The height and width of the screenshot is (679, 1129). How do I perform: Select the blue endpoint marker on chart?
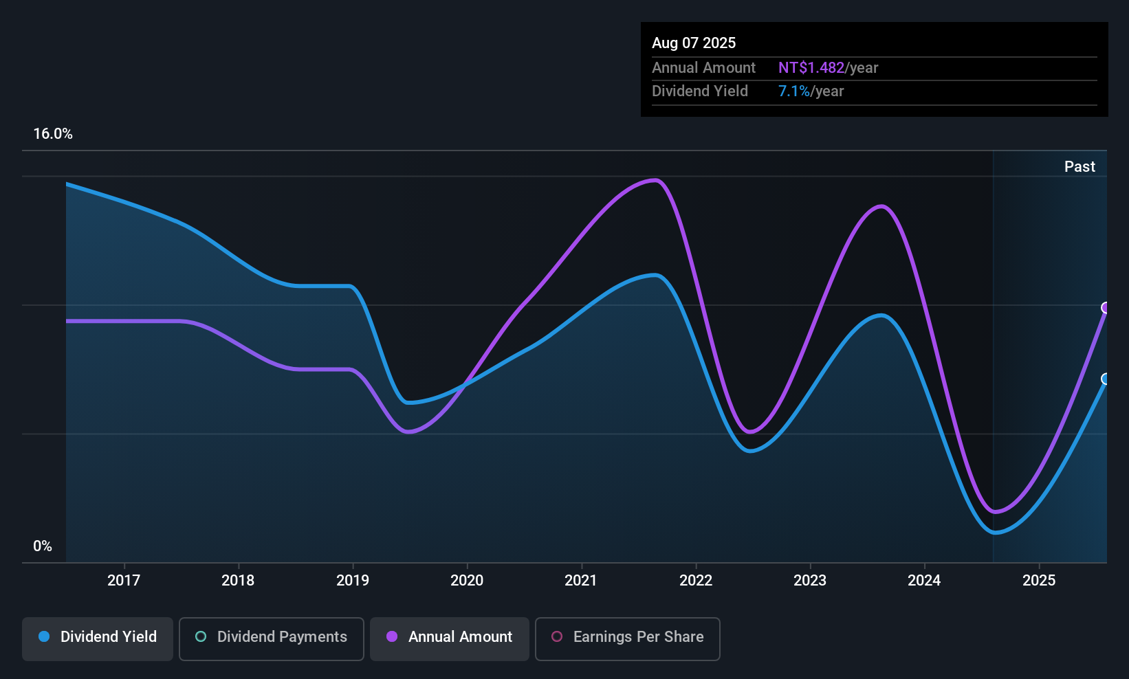pyautogui.click(x=1106, y=379)
